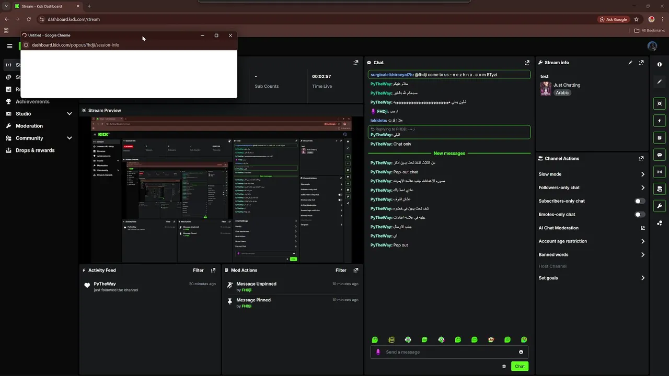Click the purple microphone badge in the message box

point(378,352)
